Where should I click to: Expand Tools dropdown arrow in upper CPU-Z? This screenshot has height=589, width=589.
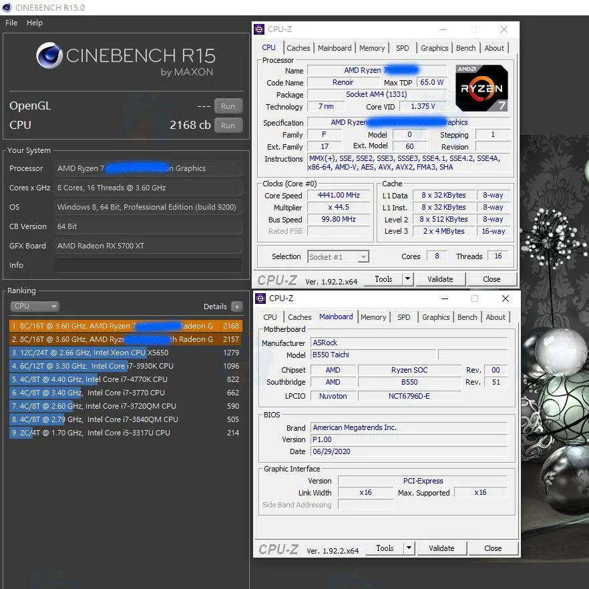coord(408,279)
